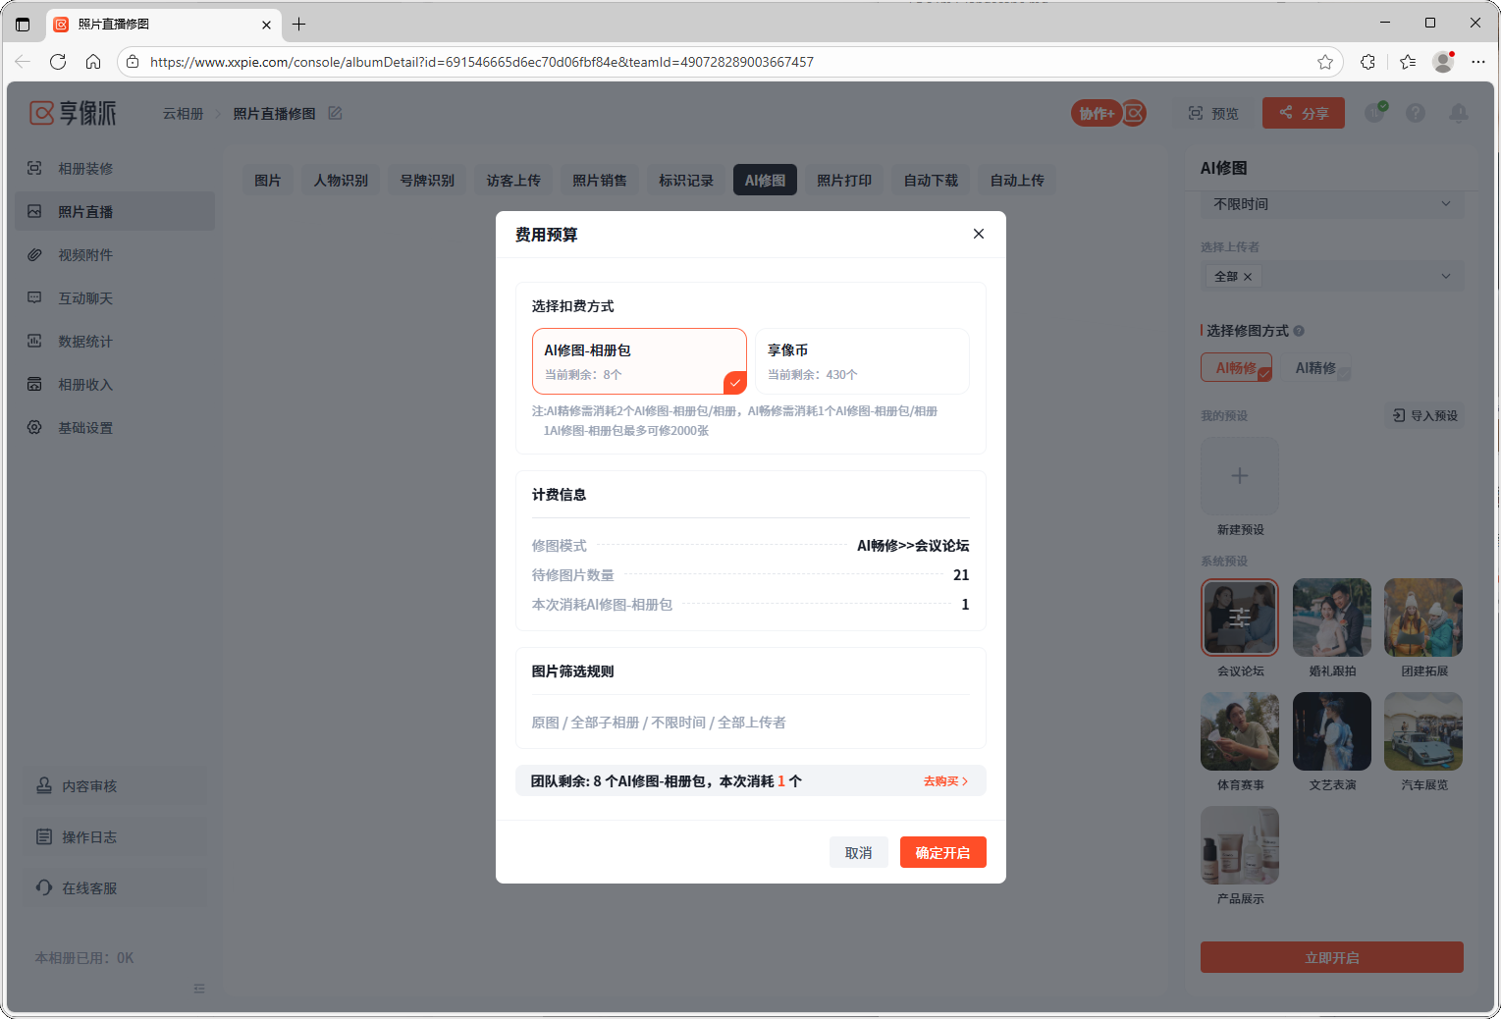Toggle AI精修 retouch mode
This screenshot has width=1501, height=1019.
(x=1315, y=368)
